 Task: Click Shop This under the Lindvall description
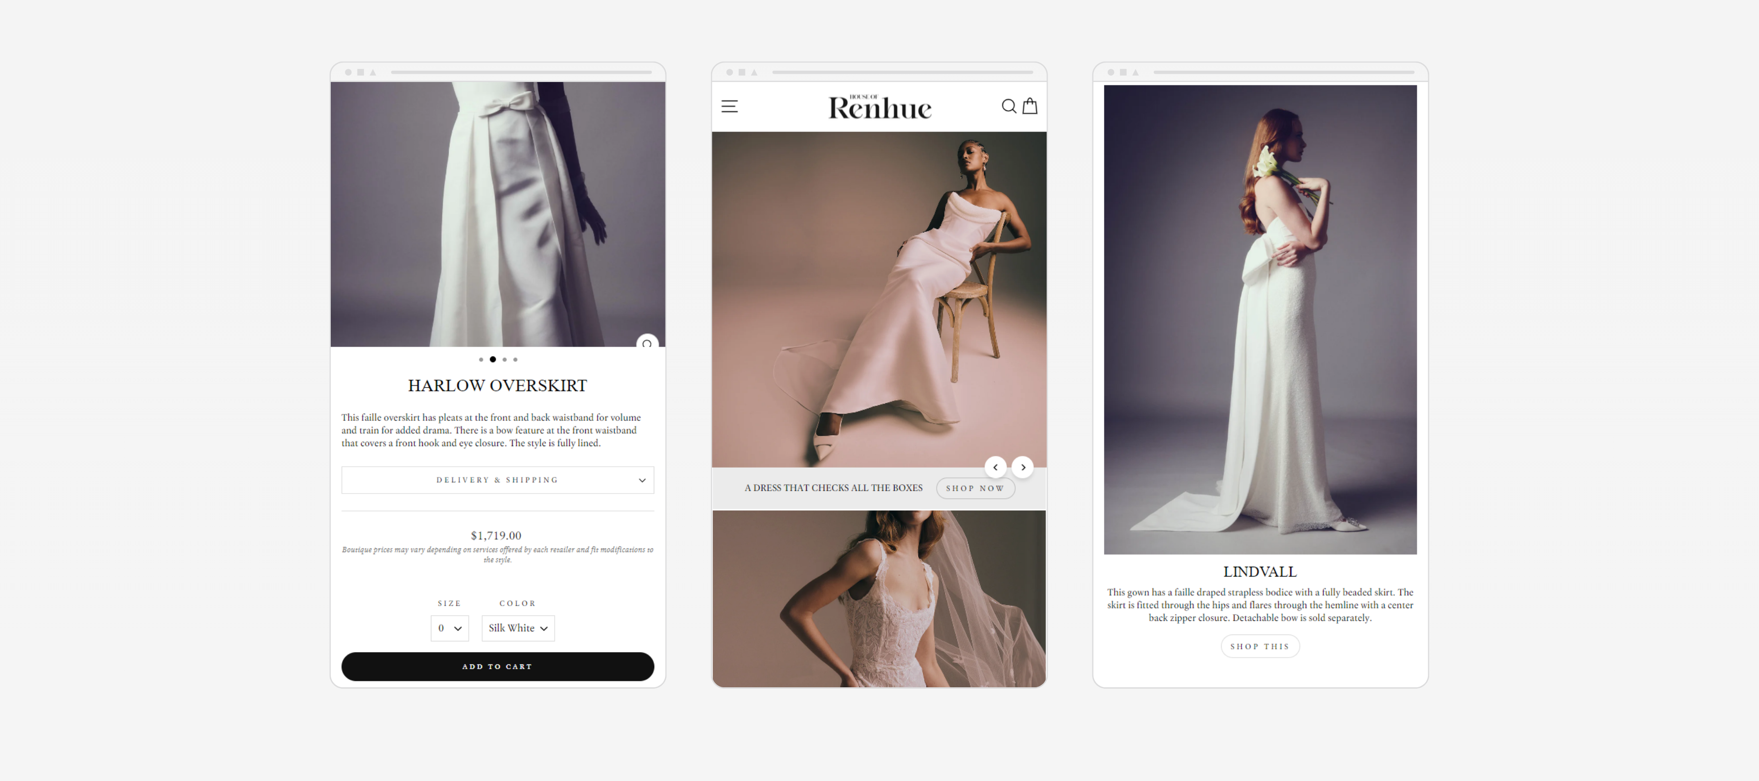[1260, 646]
